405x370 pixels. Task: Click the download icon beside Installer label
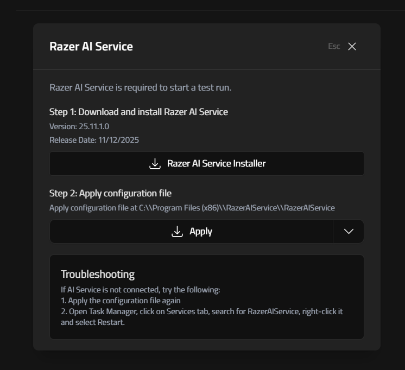155,163
